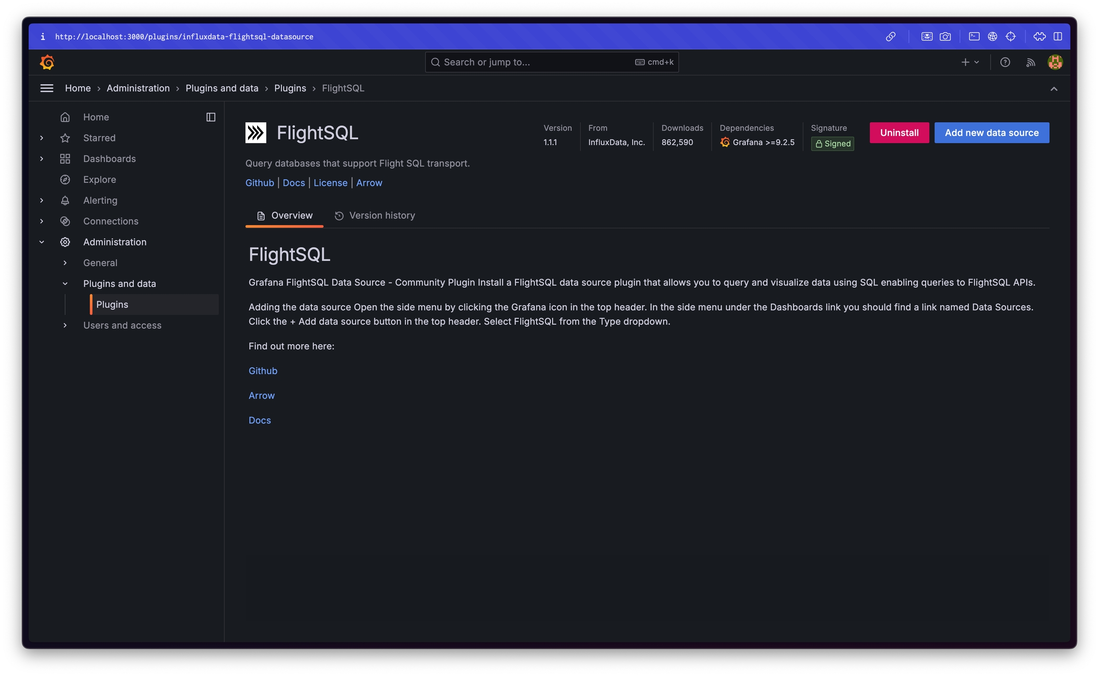Open the plus New dropdown
Viewport: 1099px width, 676px height.
click(970, 62)
